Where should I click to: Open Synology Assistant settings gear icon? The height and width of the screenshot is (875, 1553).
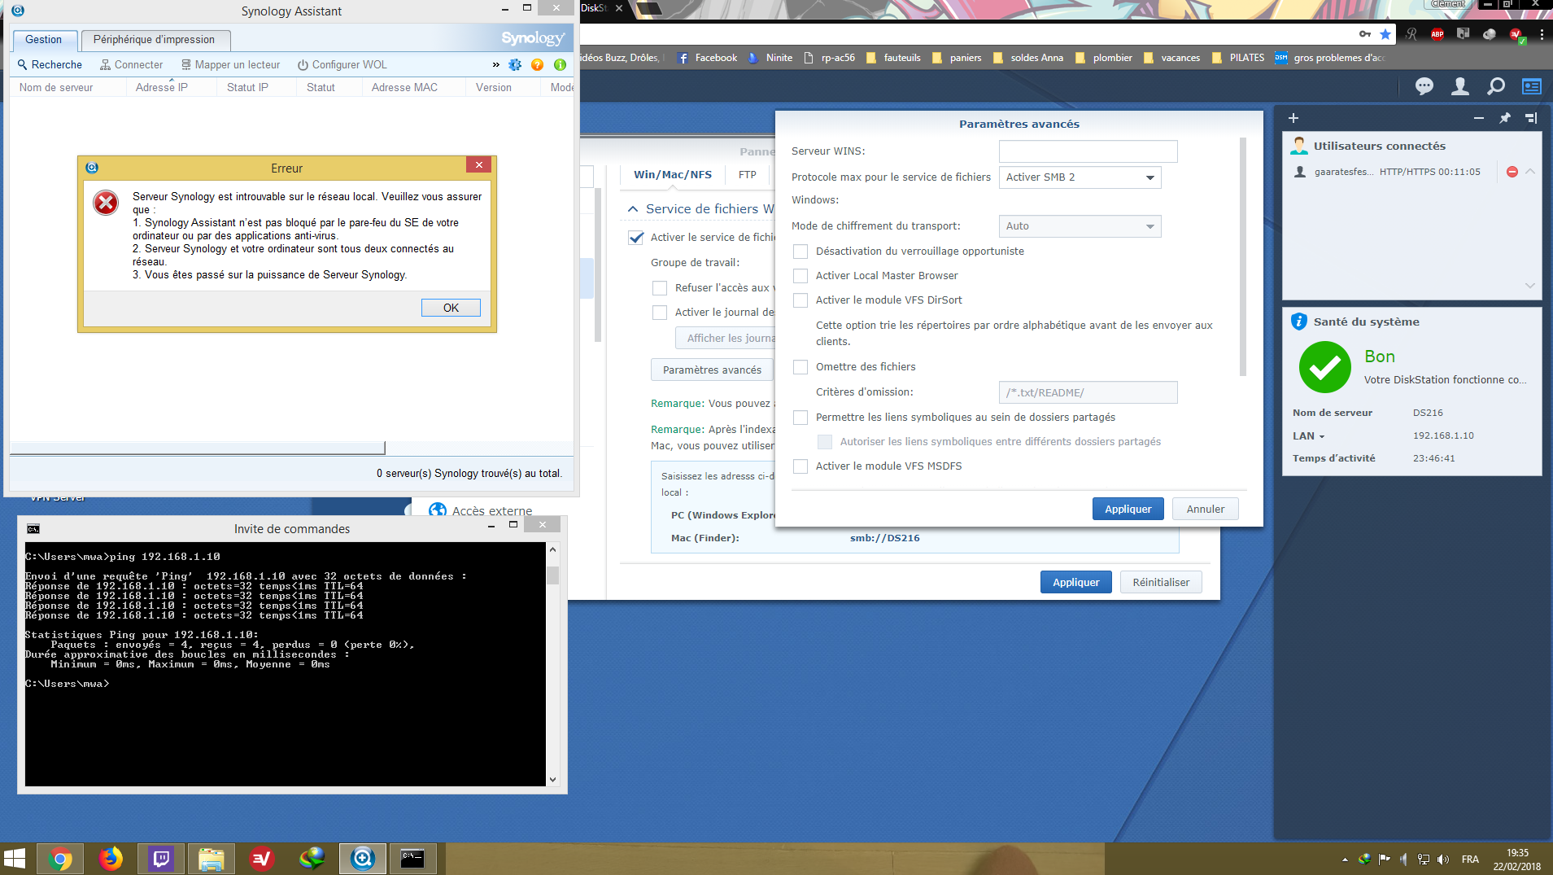coord(515,65)
